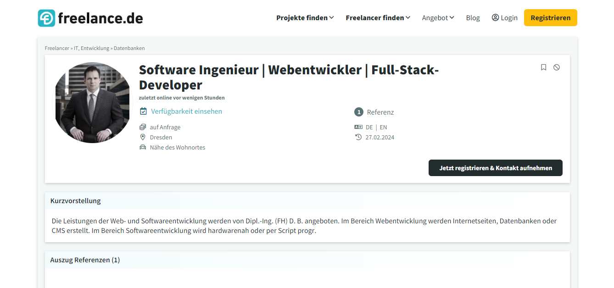614x288 pixels.
Task: Open the Freelancer finden dropdown
Action: pos(378,18)
